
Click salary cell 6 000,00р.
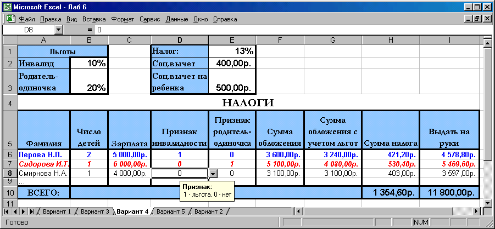[x=130, y=164]
